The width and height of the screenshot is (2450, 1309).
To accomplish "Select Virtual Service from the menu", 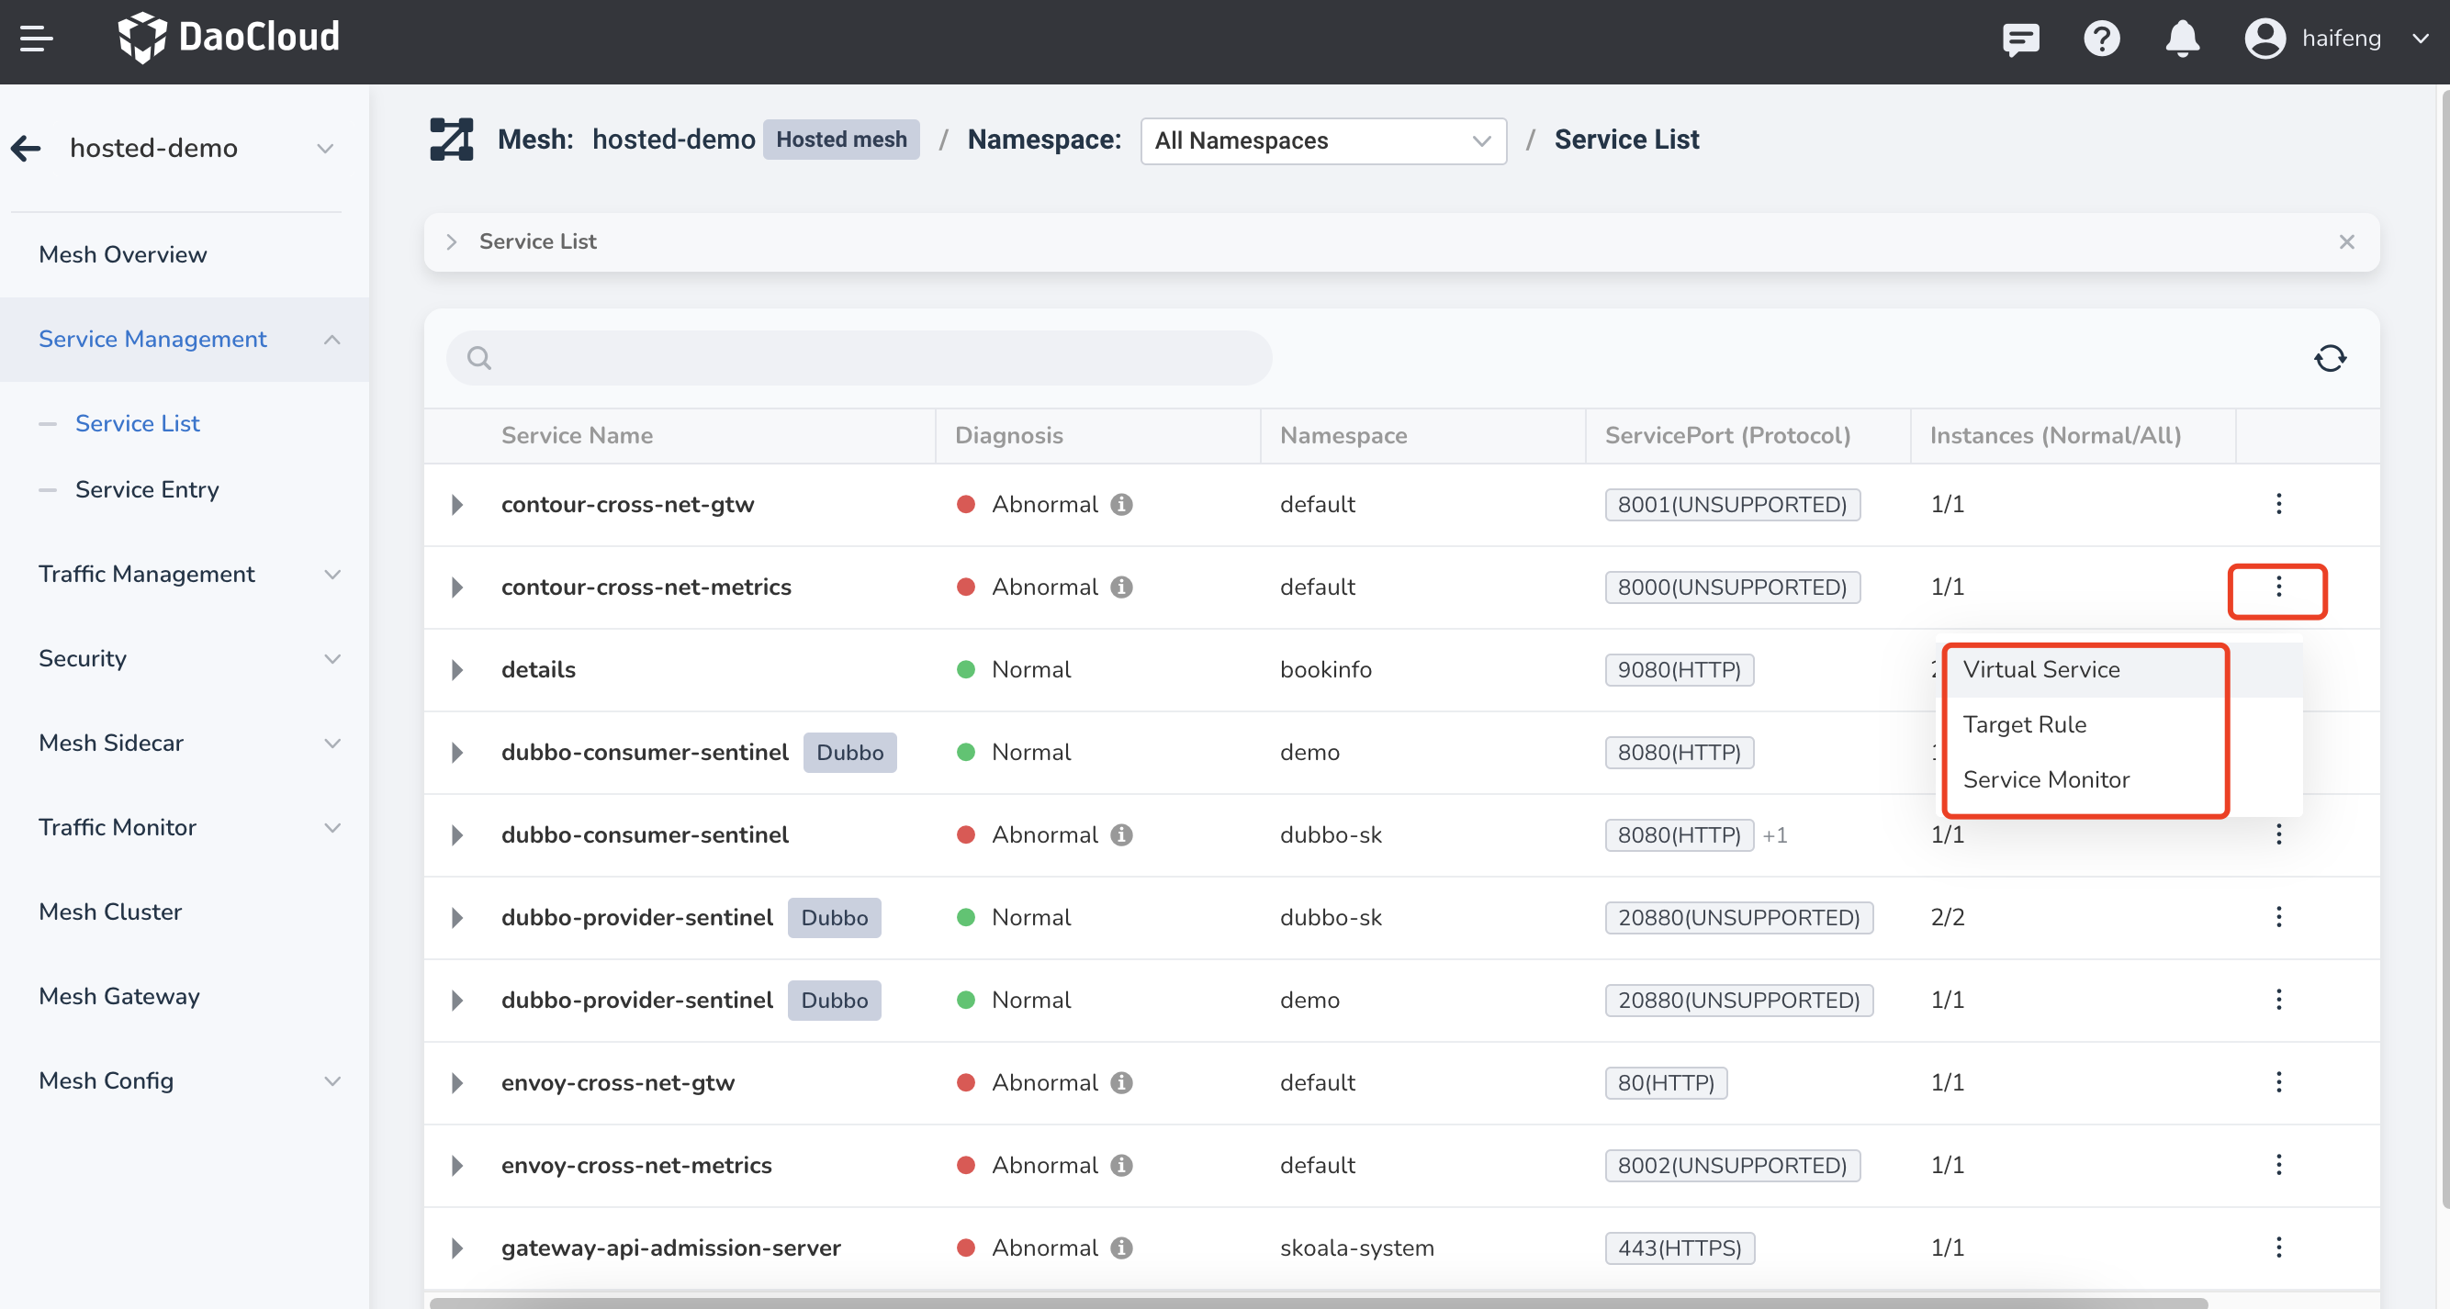I will [2041, 669].
